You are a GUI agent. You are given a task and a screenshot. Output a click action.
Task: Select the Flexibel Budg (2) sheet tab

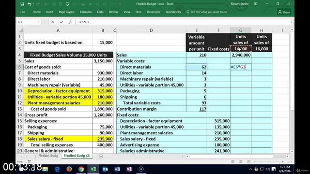click(77, 156)
